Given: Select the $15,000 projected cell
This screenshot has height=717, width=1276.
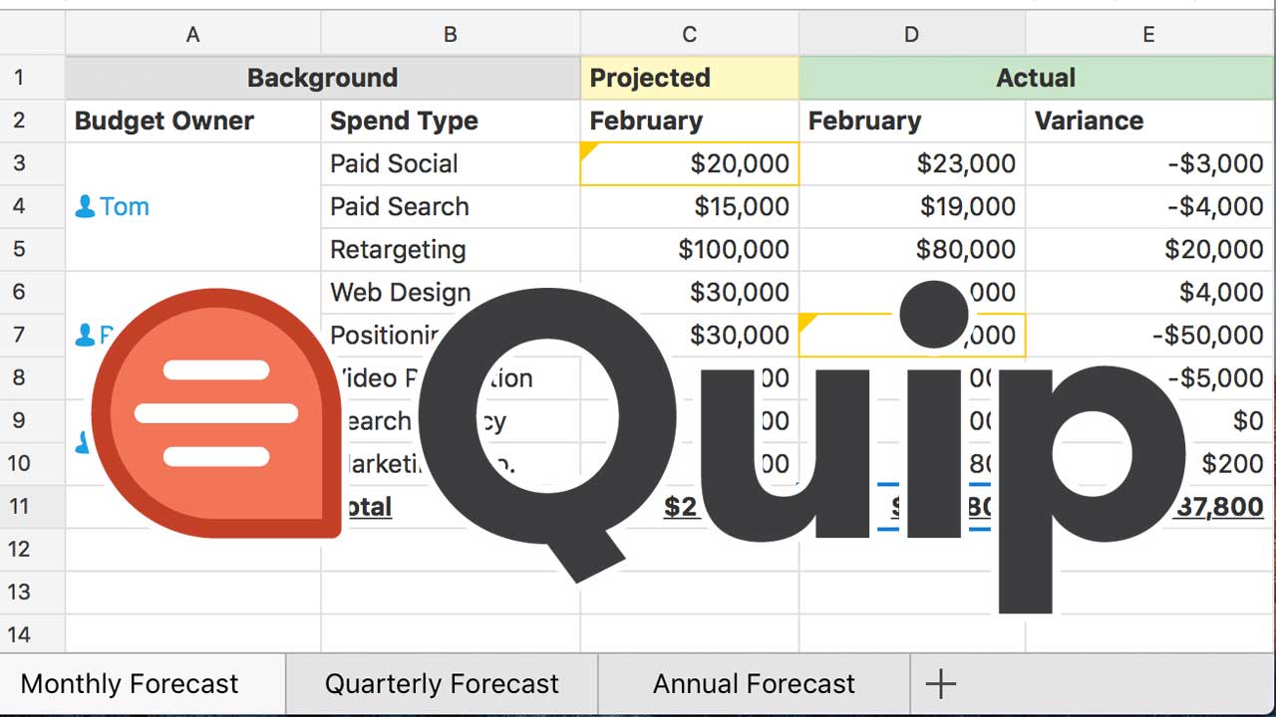Looking at the screenshot, I should 690,206.
